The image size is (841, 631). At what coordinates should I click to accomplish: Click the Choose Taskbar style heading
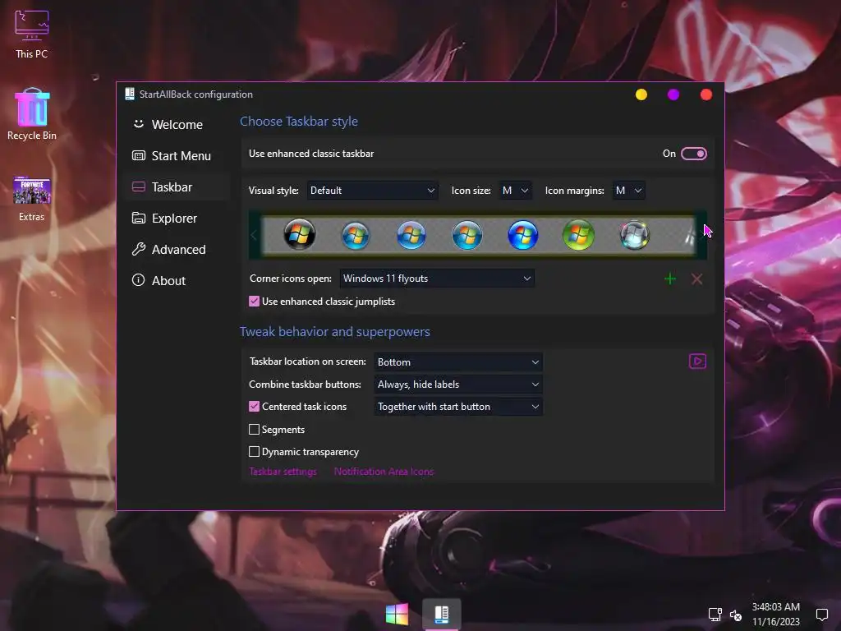pos(299,122)
